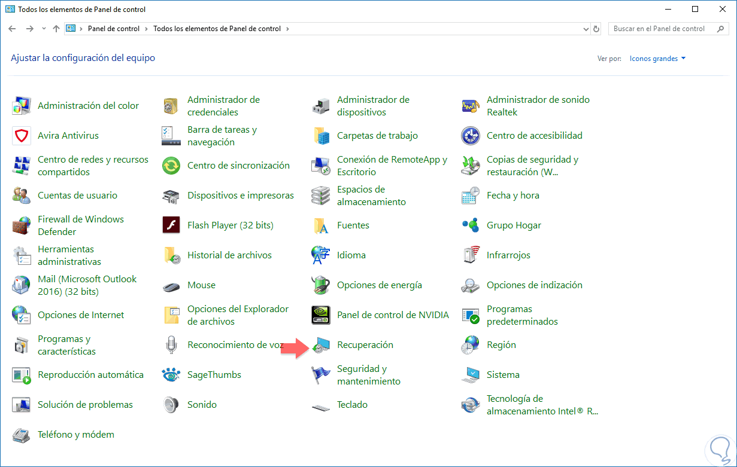
Task: Click the Fecha y hora calendar icon
Action: coord(471,196)
